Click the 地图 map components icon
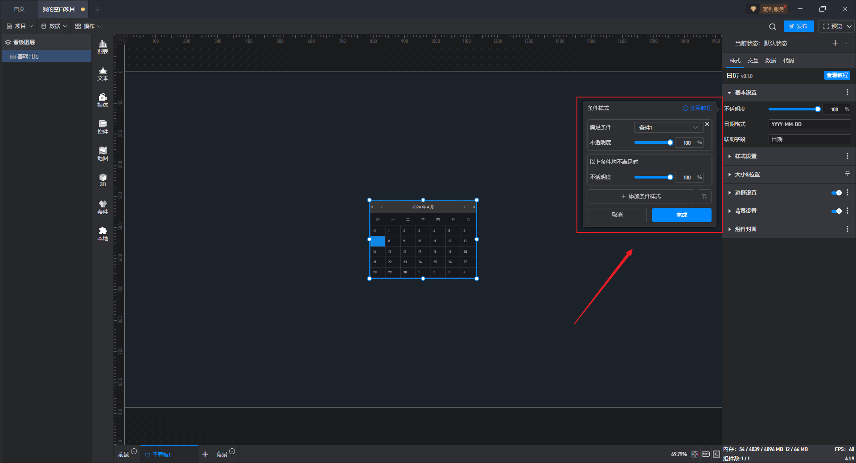 [103, 154]
